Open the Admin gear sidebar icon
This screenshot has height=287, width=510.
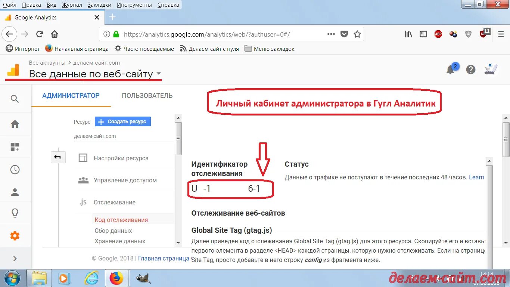coord(15,236)
